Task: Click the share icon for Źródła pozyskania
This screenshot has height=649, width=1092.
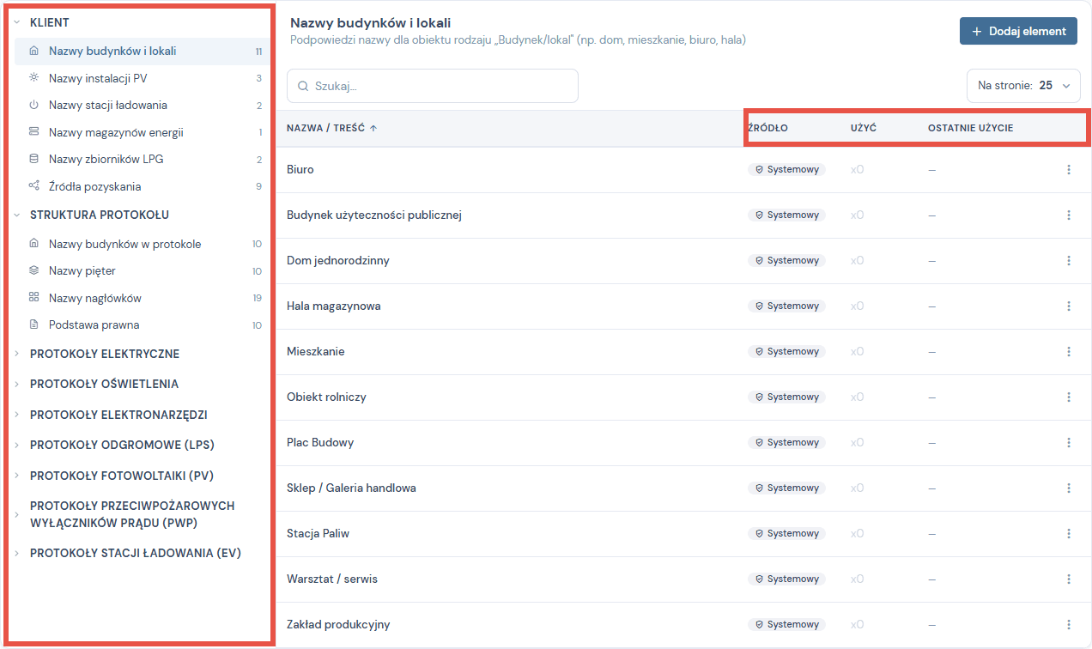Action: [34, 186]
